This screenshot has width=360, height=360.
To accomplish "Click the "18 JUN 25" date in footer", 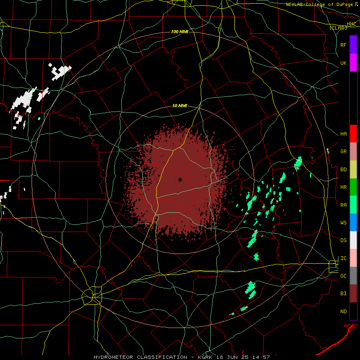I will coord(233,357).
